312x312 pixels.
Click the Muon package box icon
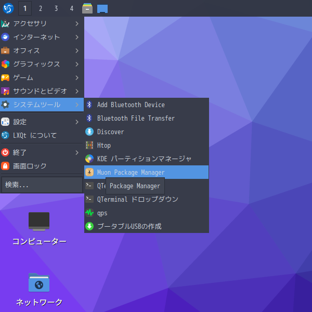[89, 172]
